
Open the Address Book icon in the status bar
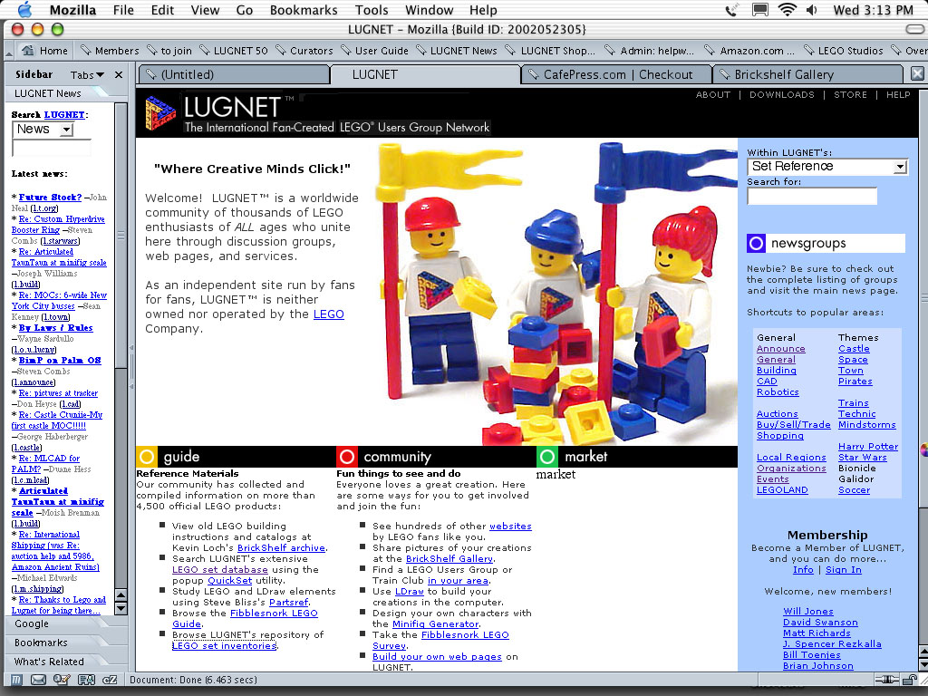tap(87, 680)
